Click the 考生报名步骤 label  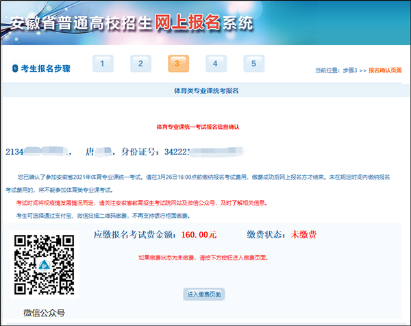[46, 67]
